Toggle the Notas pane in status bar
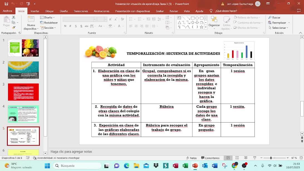 pos(191,158)
